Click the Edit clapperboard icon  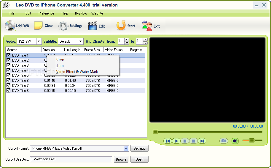[x=93, y=26]
